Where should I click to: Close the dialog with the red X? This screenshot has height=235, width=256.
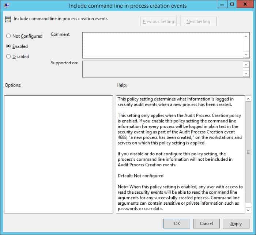tap(245, 4)
